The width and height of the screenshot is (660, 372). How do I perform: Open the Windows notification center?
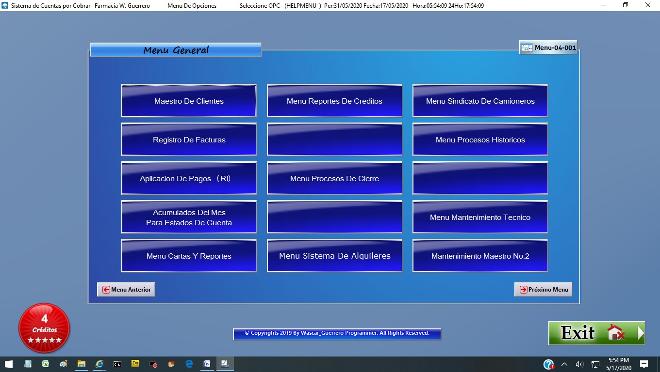tap(644, 364)
